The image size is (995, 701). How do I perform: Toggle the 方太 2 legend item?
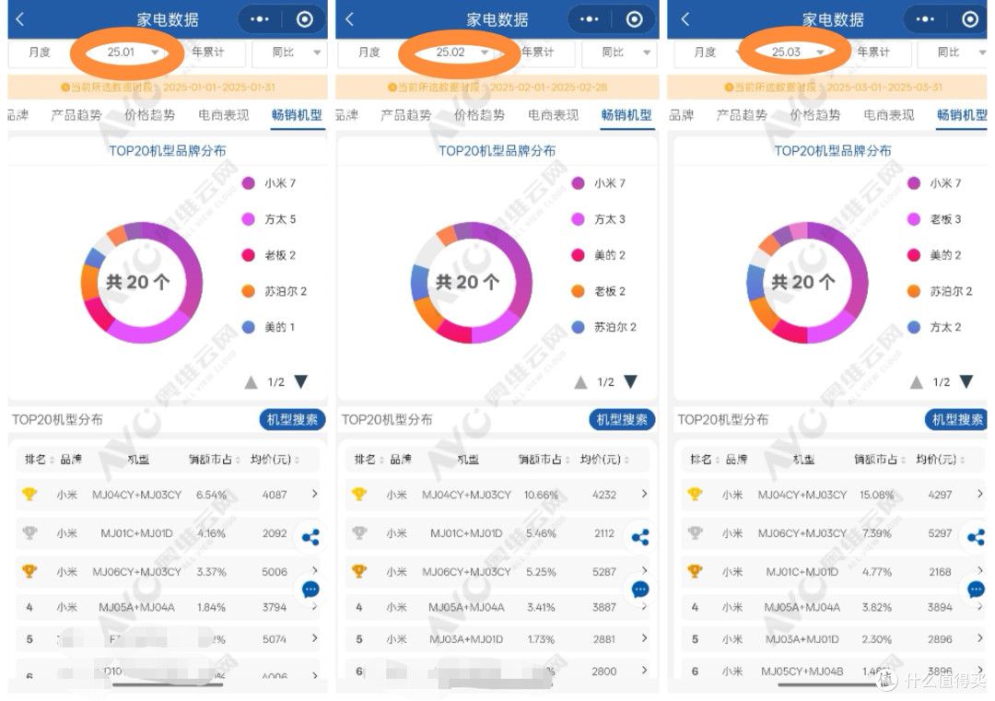(x=934, y=327)
